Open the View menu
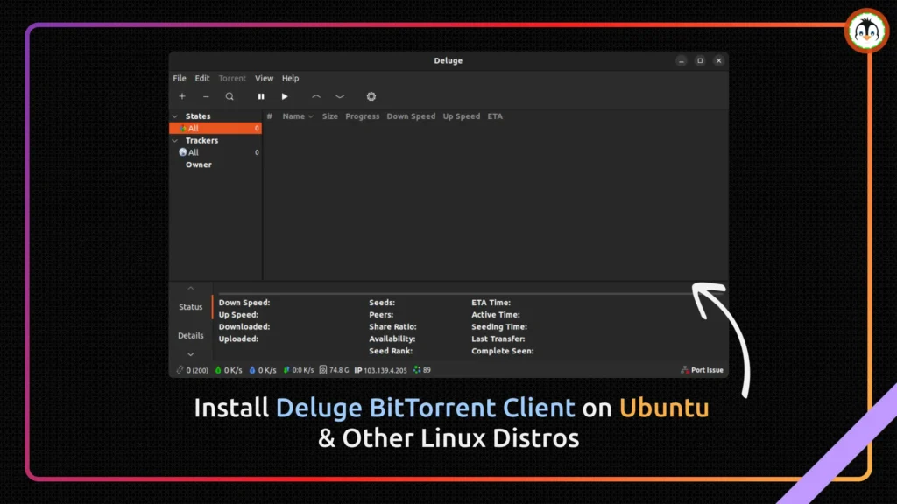Image resolution: width=897 pixels, height=504 pixels. click(264, 78)
